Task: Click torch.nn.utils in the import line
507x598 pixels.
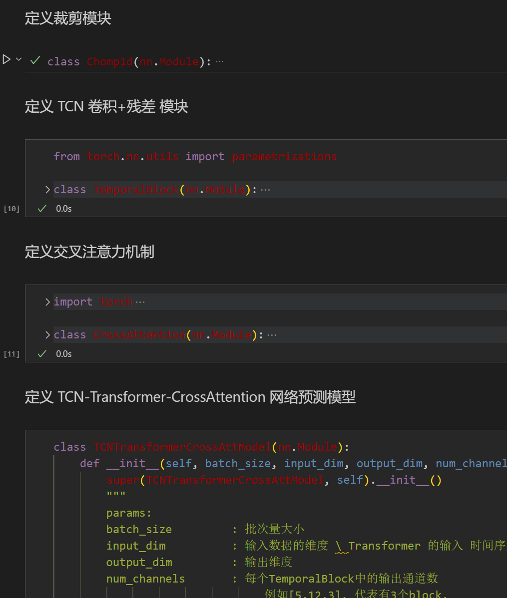Action: pyautogui.click(x=132, y=156)
